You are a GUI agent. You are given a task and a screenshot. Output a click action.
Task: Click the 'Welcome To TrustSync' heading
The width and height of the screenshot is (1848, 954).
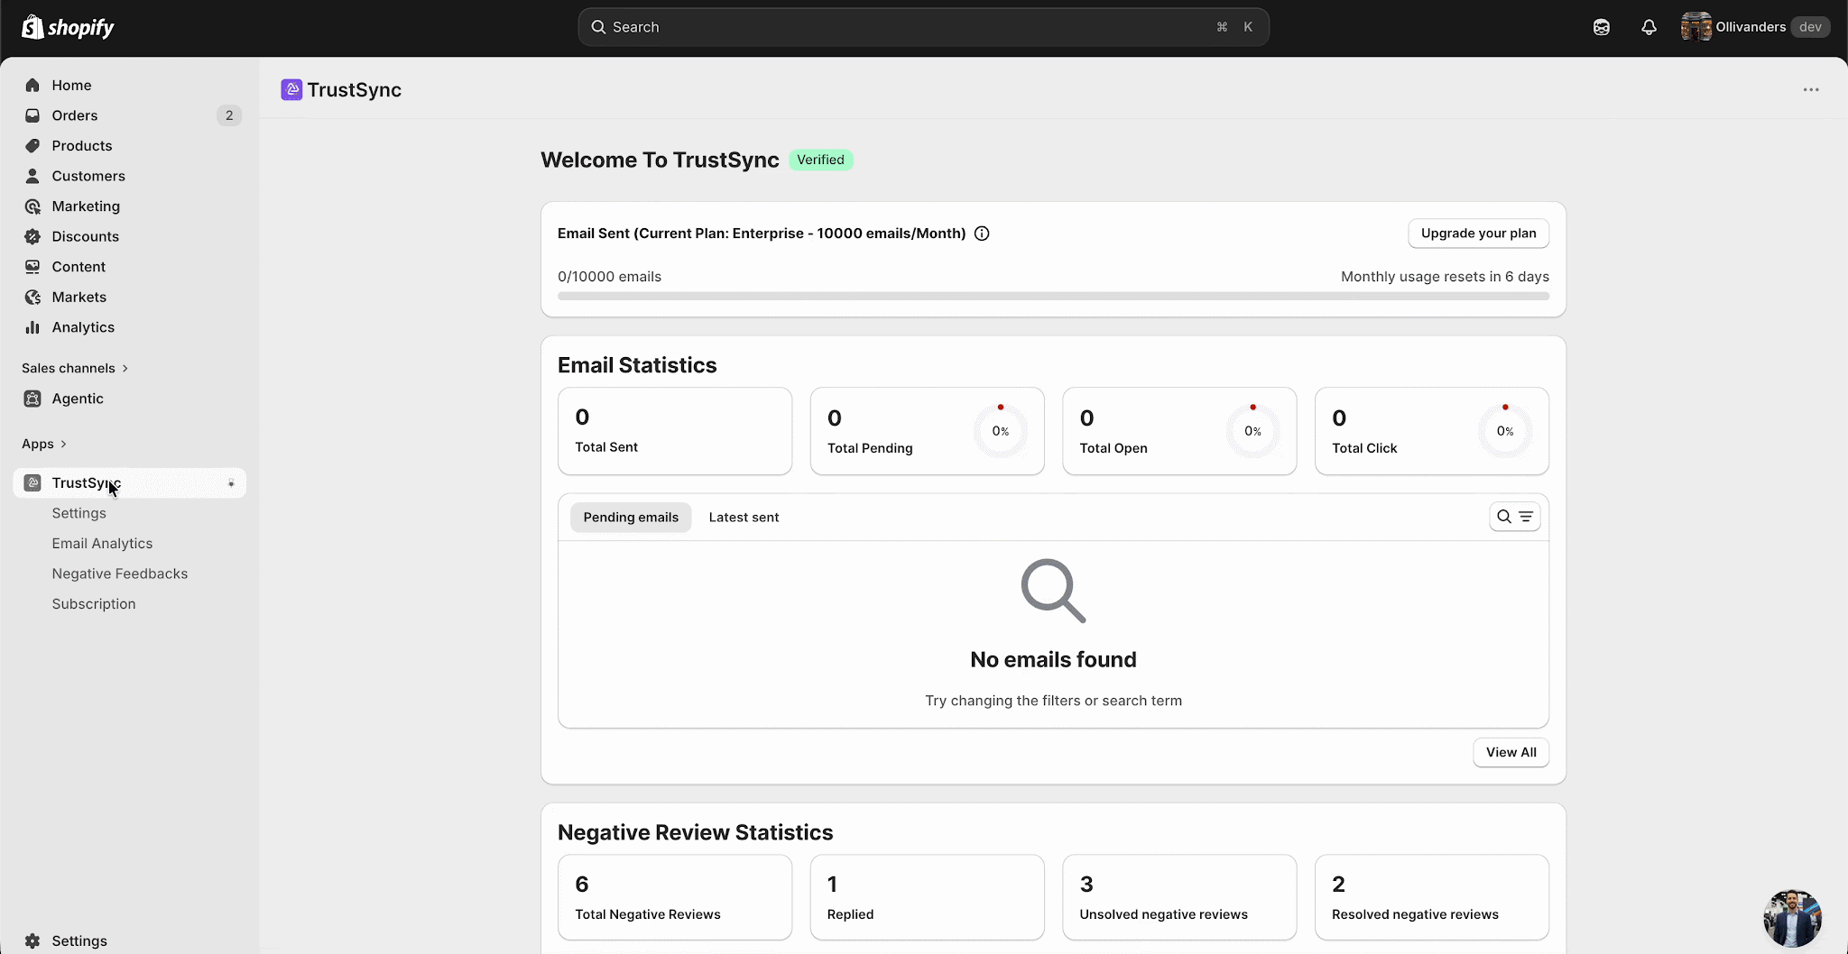pyautogui.click(x=660, y=160)
